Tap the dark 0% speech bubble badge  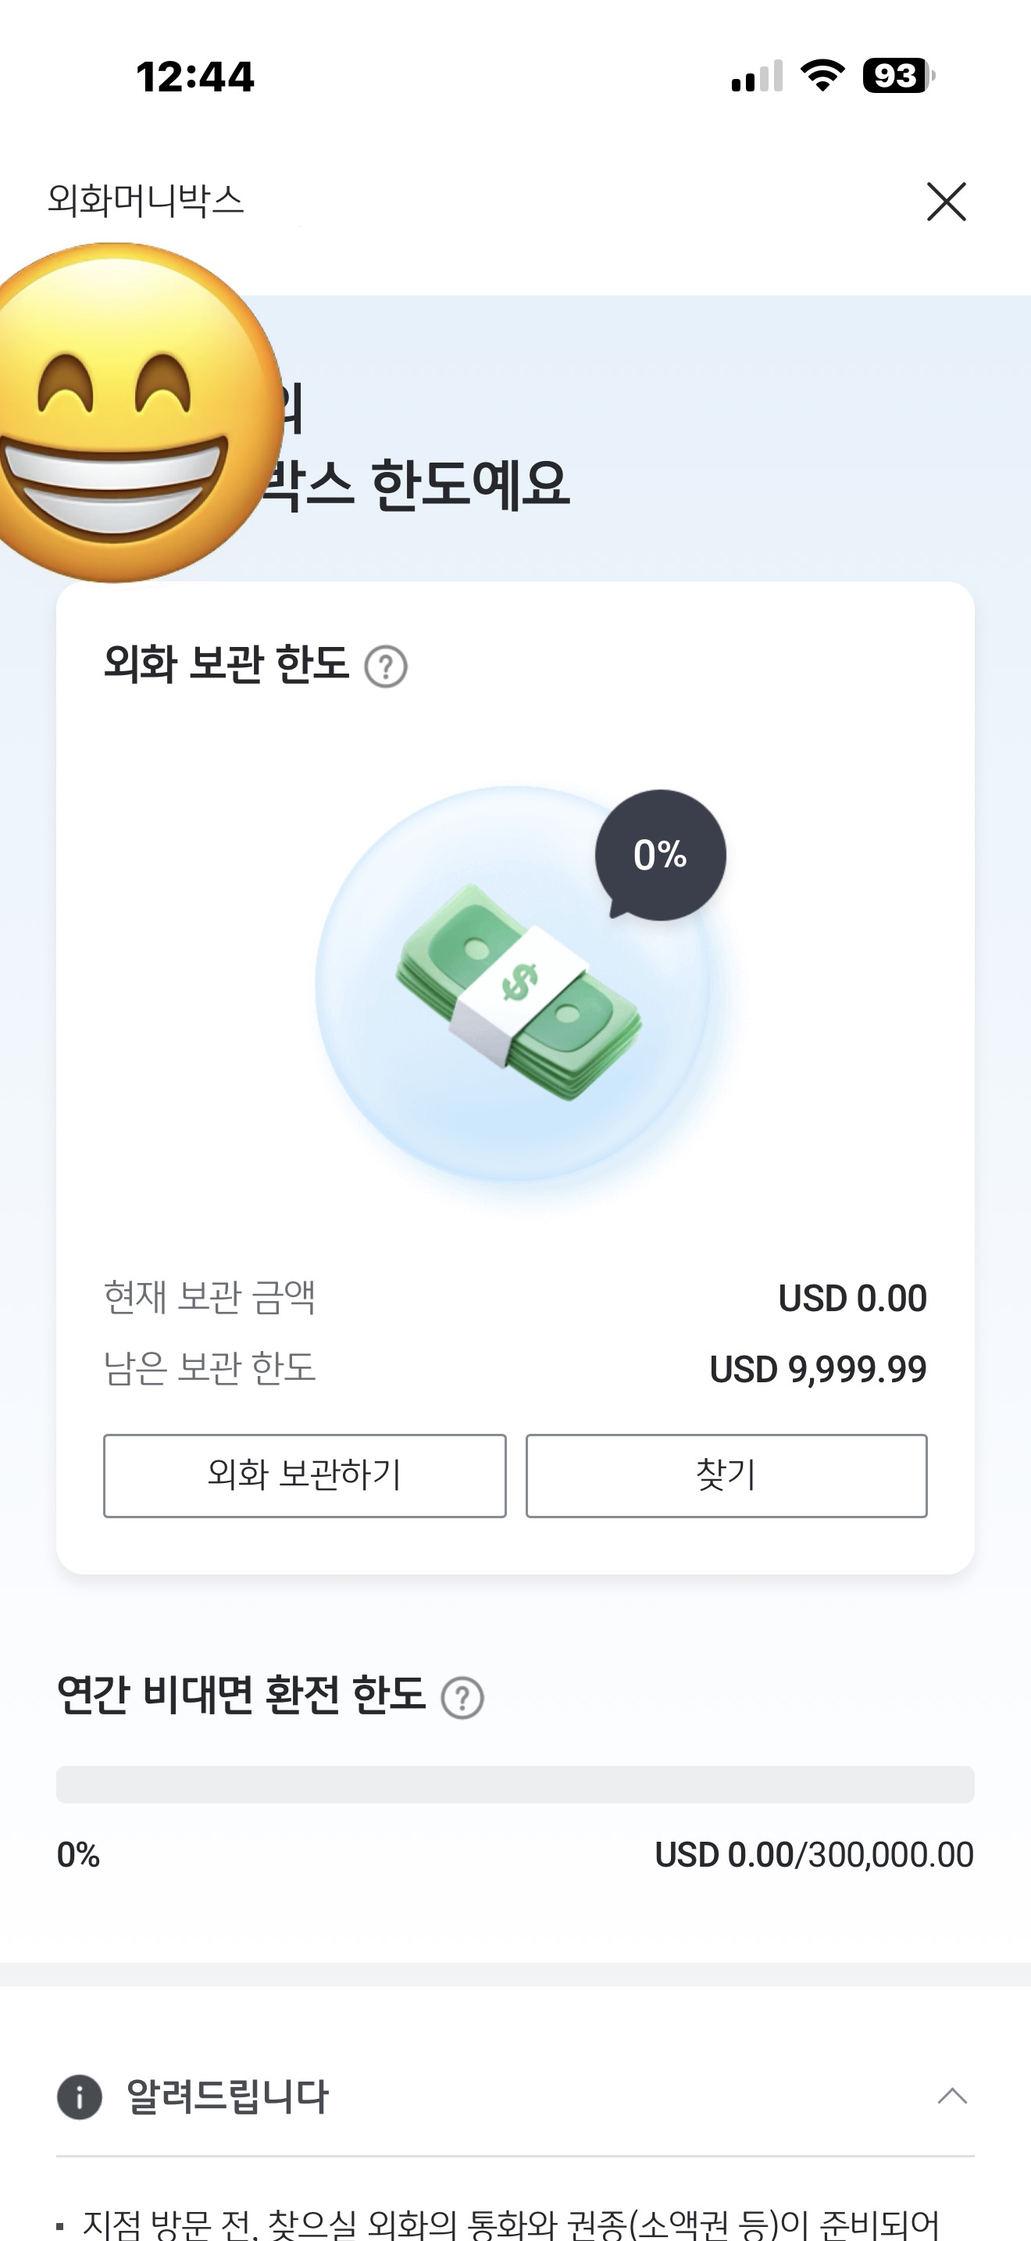click(660, 854)
